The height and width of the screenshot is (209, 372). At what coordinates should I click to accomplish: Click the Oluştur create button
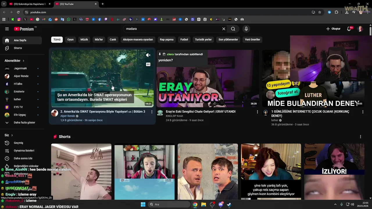pos(333,29)
